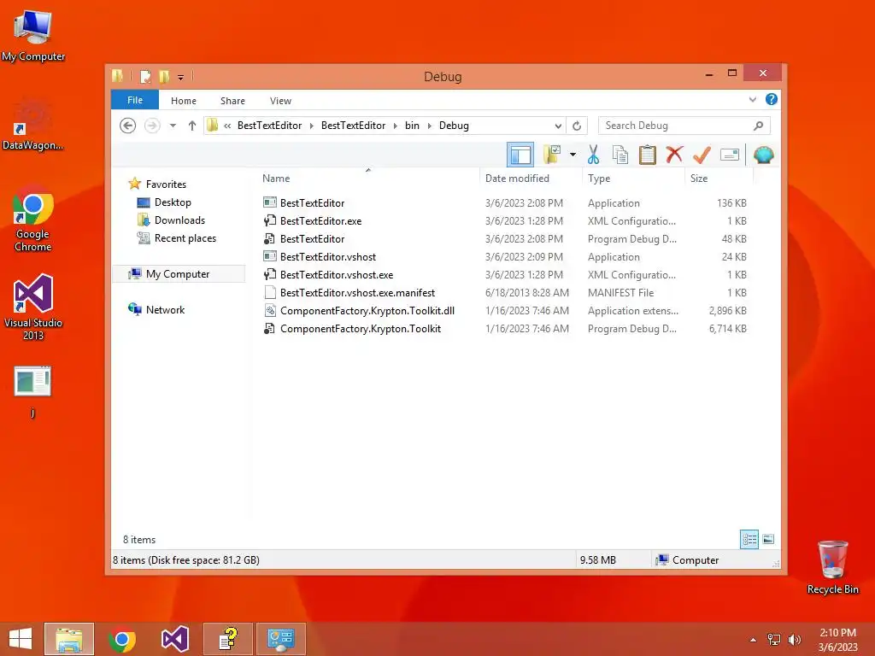The width and height of the screenshot is (875, 656).
Task: Select My Computer in navigation pane
Action: click(179, 274)
